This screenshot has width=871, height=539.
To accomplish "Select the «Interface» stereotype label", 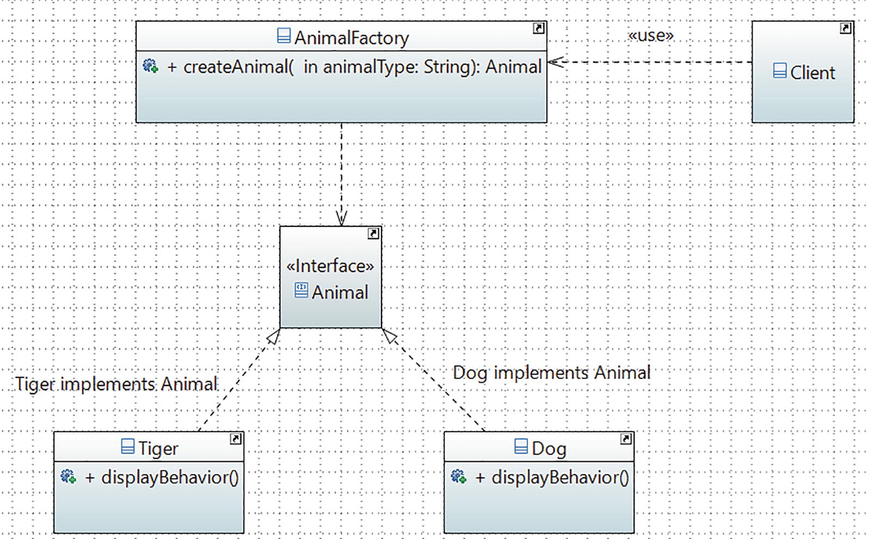I will [x=330, y=265].
